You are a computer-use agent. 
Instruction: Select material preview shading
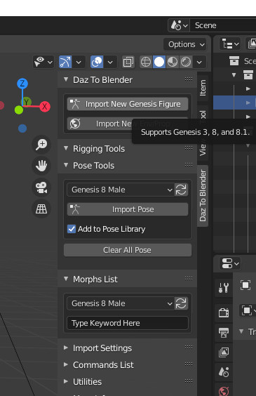coord(173,62)
